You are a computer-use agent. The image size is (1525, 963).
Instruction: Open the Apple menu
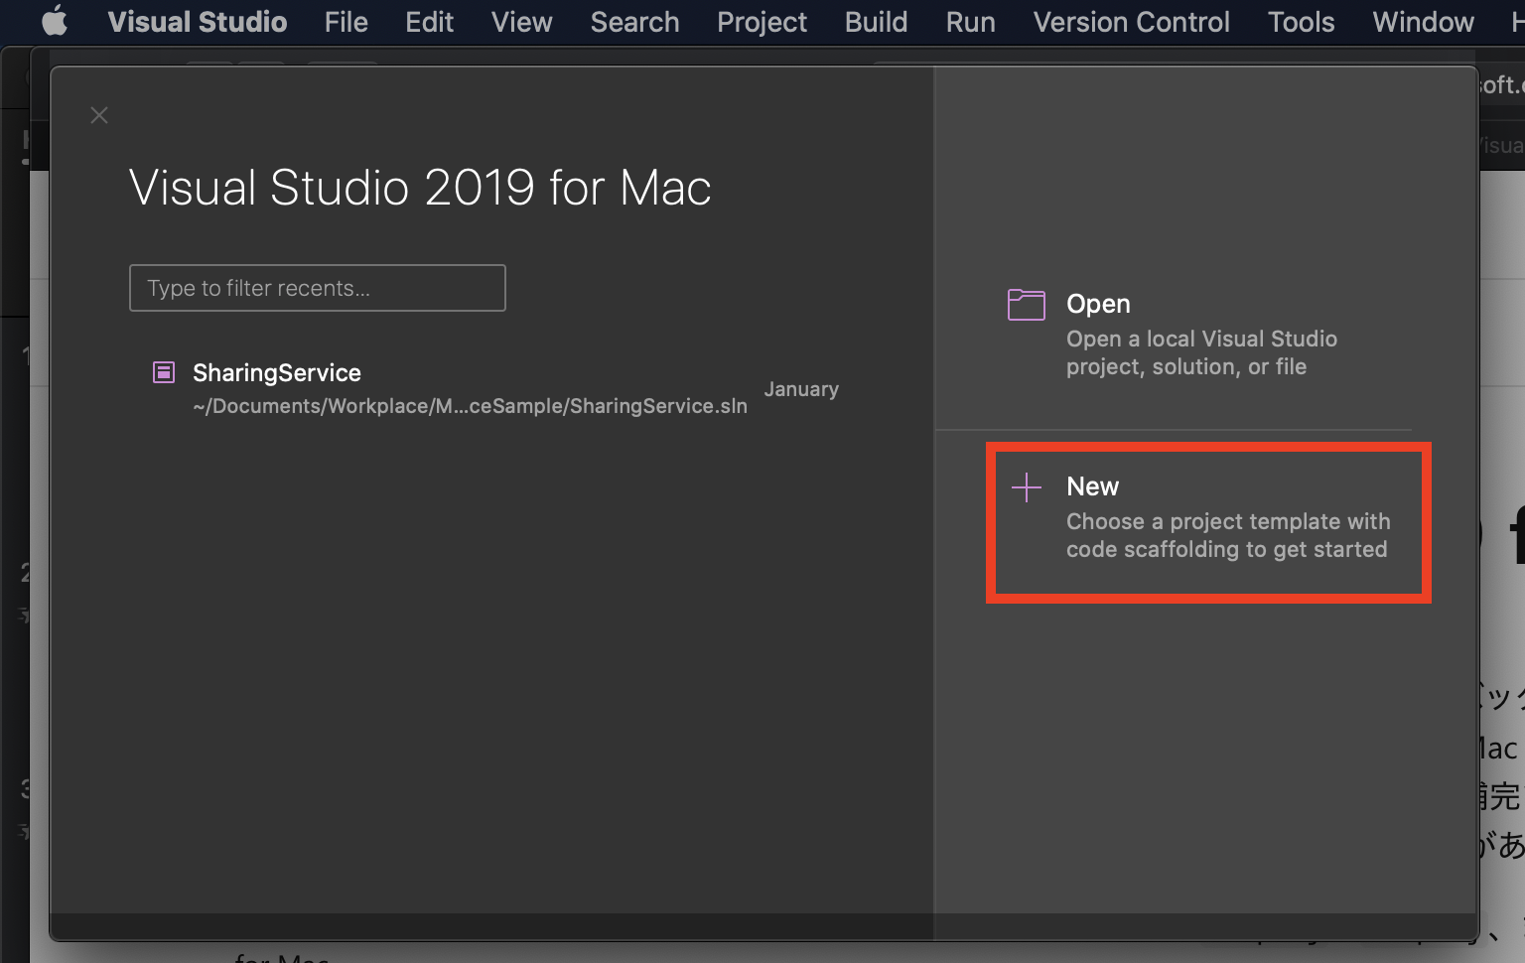(55, 21)
